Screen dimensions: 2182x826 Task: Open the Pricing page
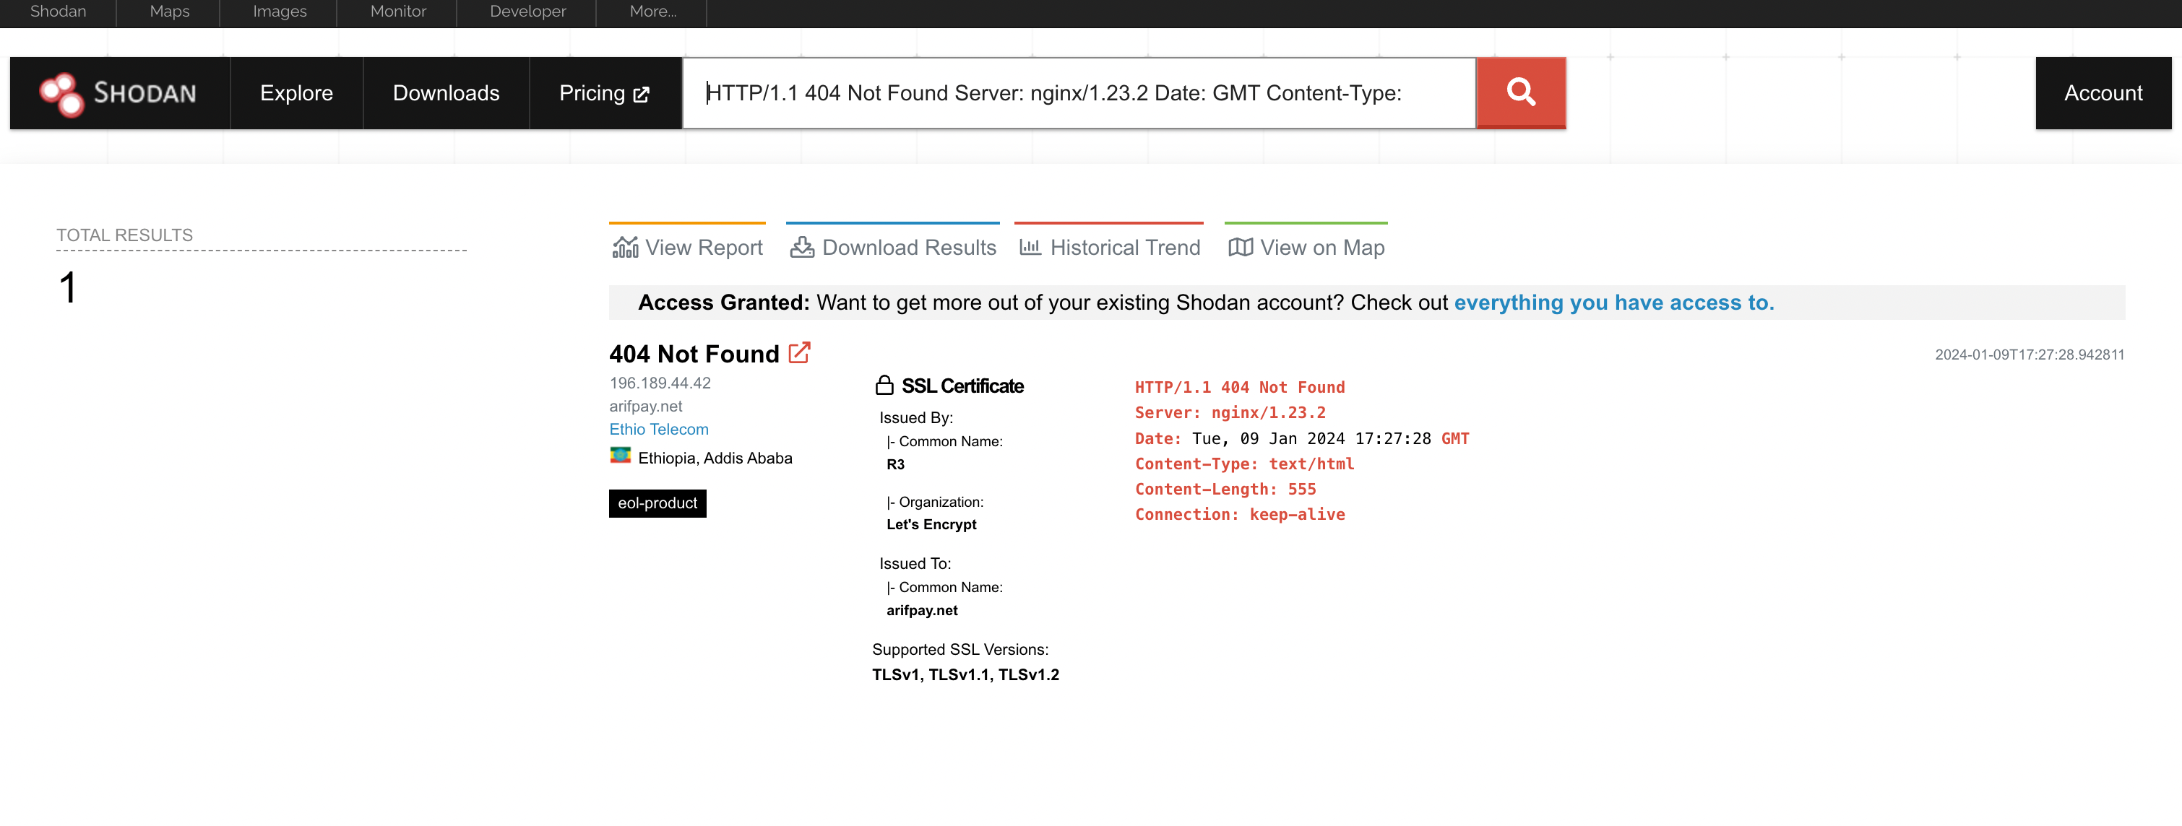[x=604, y=93]
